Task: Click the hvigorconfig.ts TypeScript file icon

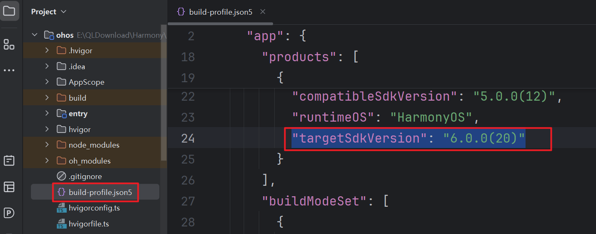Action: (61, 208)
